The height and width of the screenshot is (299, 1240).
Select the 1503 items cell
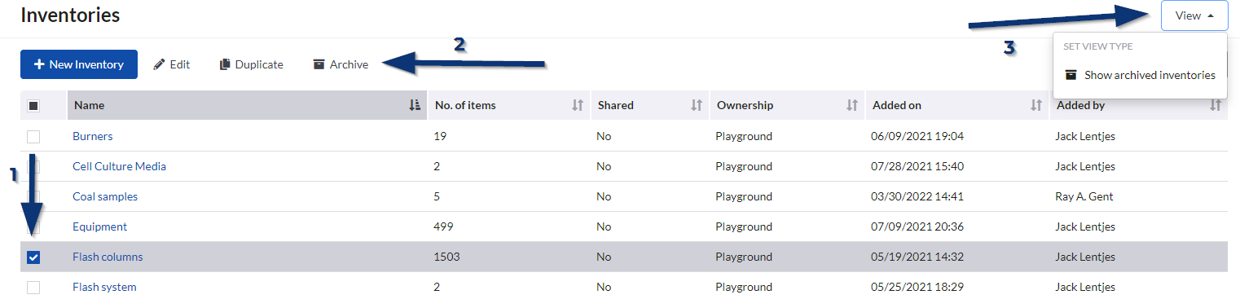pos(447,257)
